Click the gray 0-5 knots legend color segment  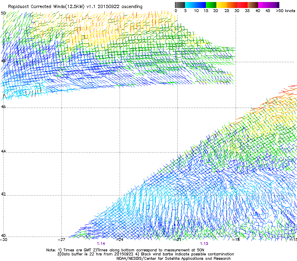180,5
